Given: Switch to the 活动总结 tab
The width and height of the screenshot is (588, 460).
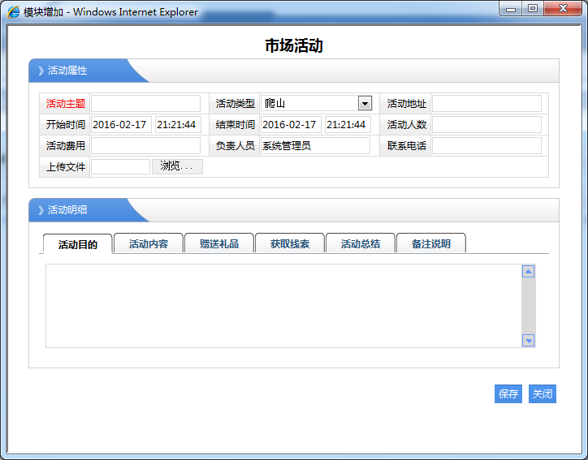Looking at the screenshot, I should [x=360, y=243].
